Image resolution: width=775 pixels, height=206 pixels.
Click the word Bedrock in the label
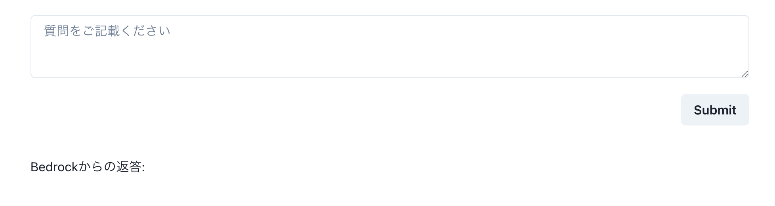[x=54, y=167]
